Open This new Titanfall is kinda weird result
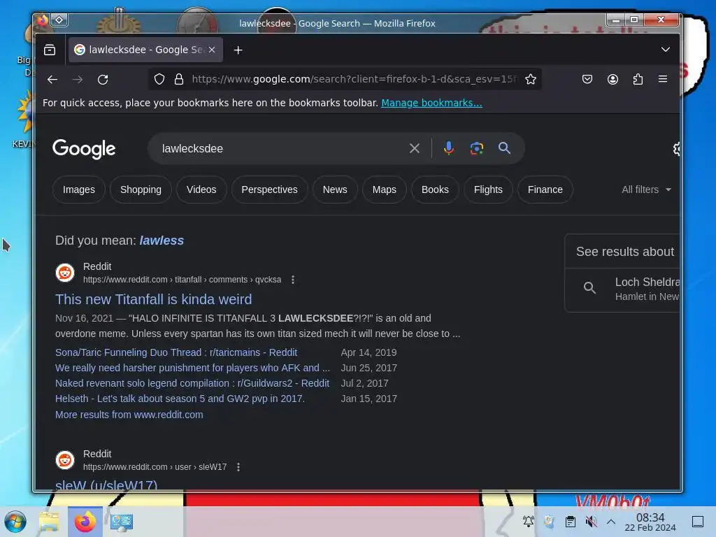 tap(153, 299)
